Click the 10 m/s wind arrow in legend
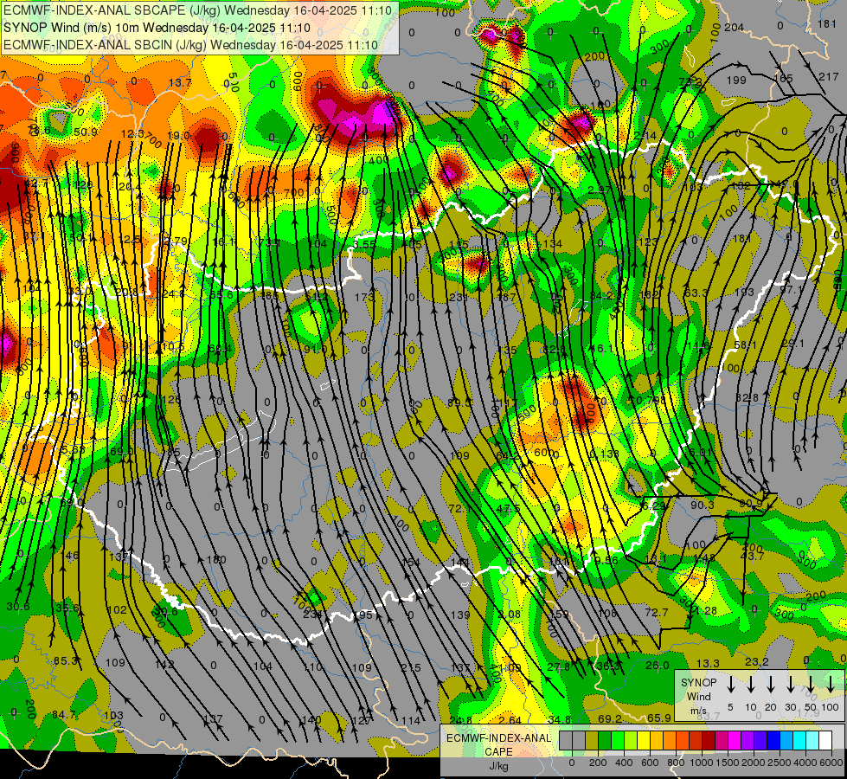Screen dimensions: 847x779 coord(751,685)
